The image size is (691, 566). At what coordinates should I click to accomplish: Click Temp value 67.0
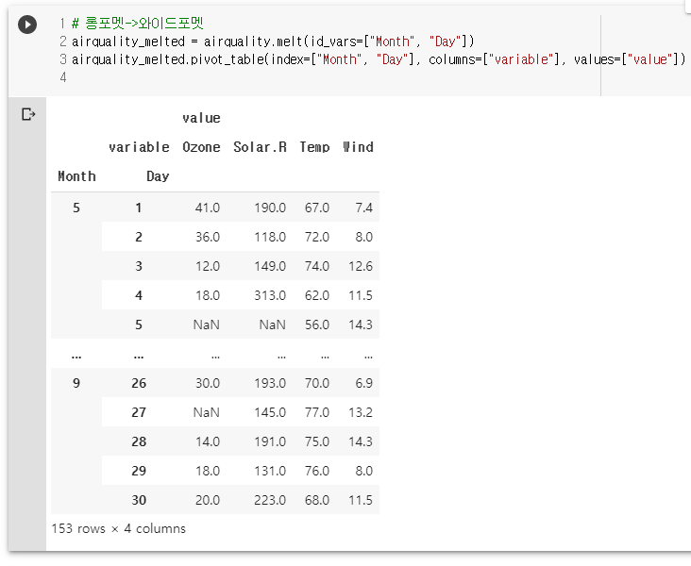[x=317, y=208]
